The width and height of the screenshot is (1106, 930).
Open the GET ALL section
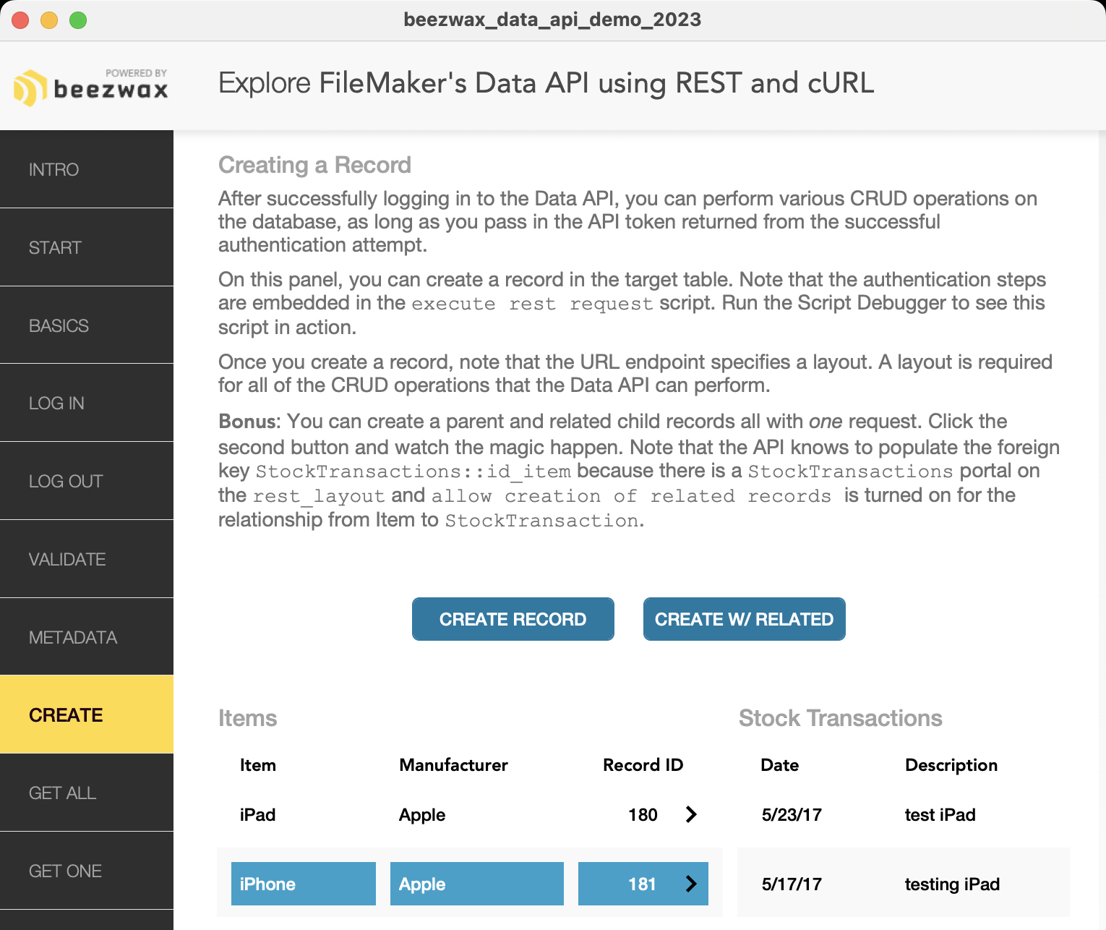87,793
